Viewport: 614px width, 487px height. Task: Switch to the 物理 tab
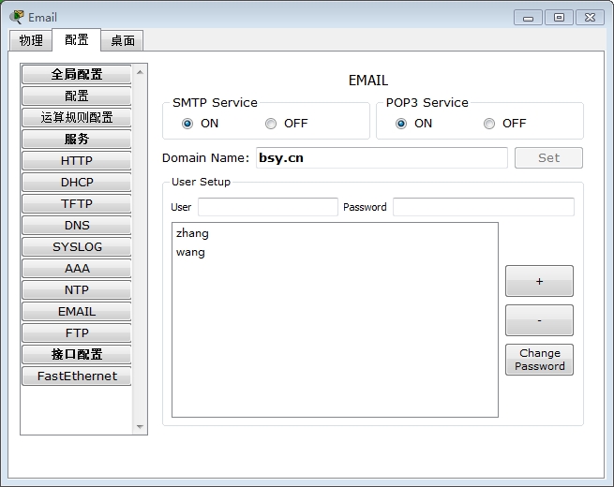coord(31,40)
